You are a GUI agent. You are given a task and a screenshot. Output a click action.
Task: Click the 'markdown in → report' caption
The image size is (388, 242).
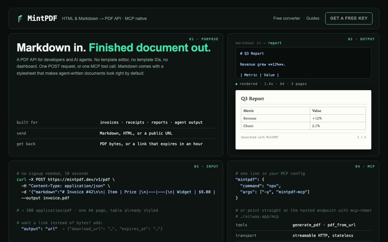(259, 43)
